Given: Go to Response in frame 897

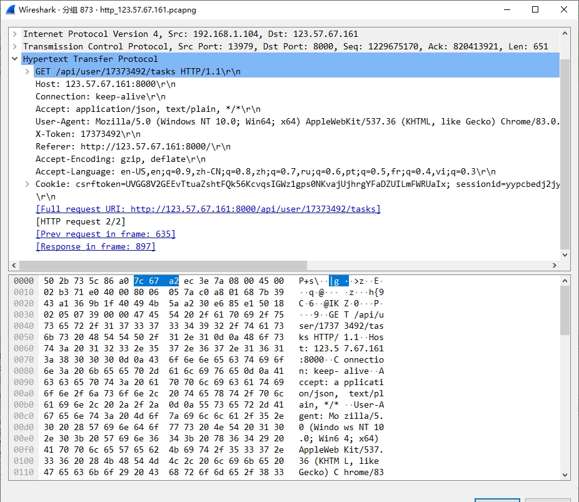Looking at the screenshot, I should 95,247.
